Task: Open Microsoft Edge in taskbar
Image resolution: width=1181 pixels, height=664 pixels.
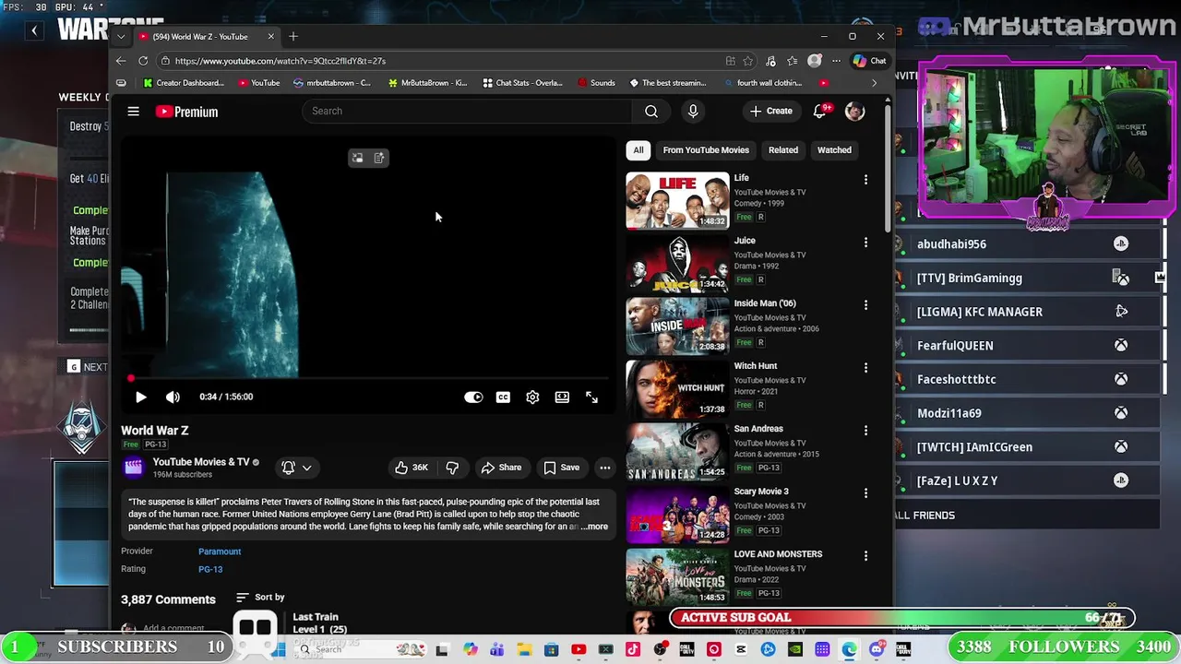Action: tap(849, 650)
